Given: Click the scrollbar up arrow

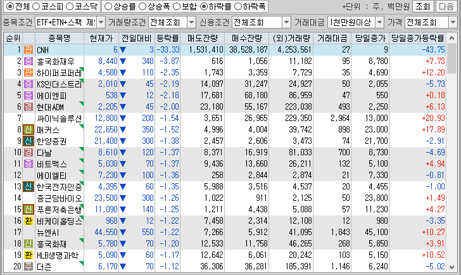Looking at the screenshot, I should (452, 38).
